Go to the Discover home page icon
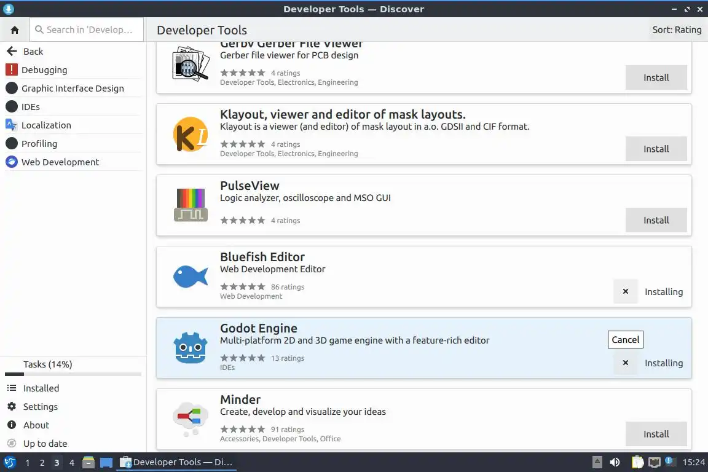 (x=15, y=30)
